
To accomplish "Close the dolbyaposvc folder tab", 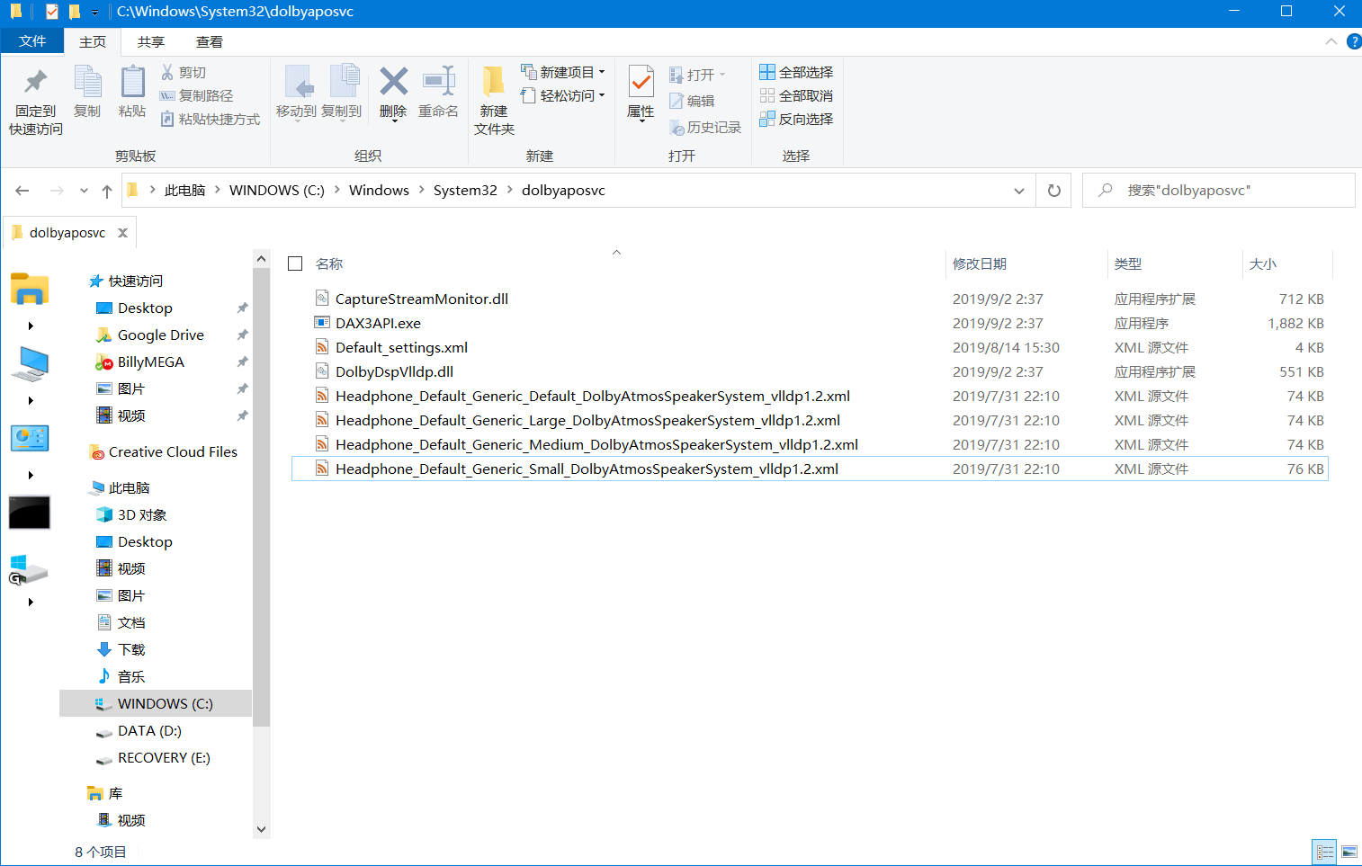I will [122, 233].
